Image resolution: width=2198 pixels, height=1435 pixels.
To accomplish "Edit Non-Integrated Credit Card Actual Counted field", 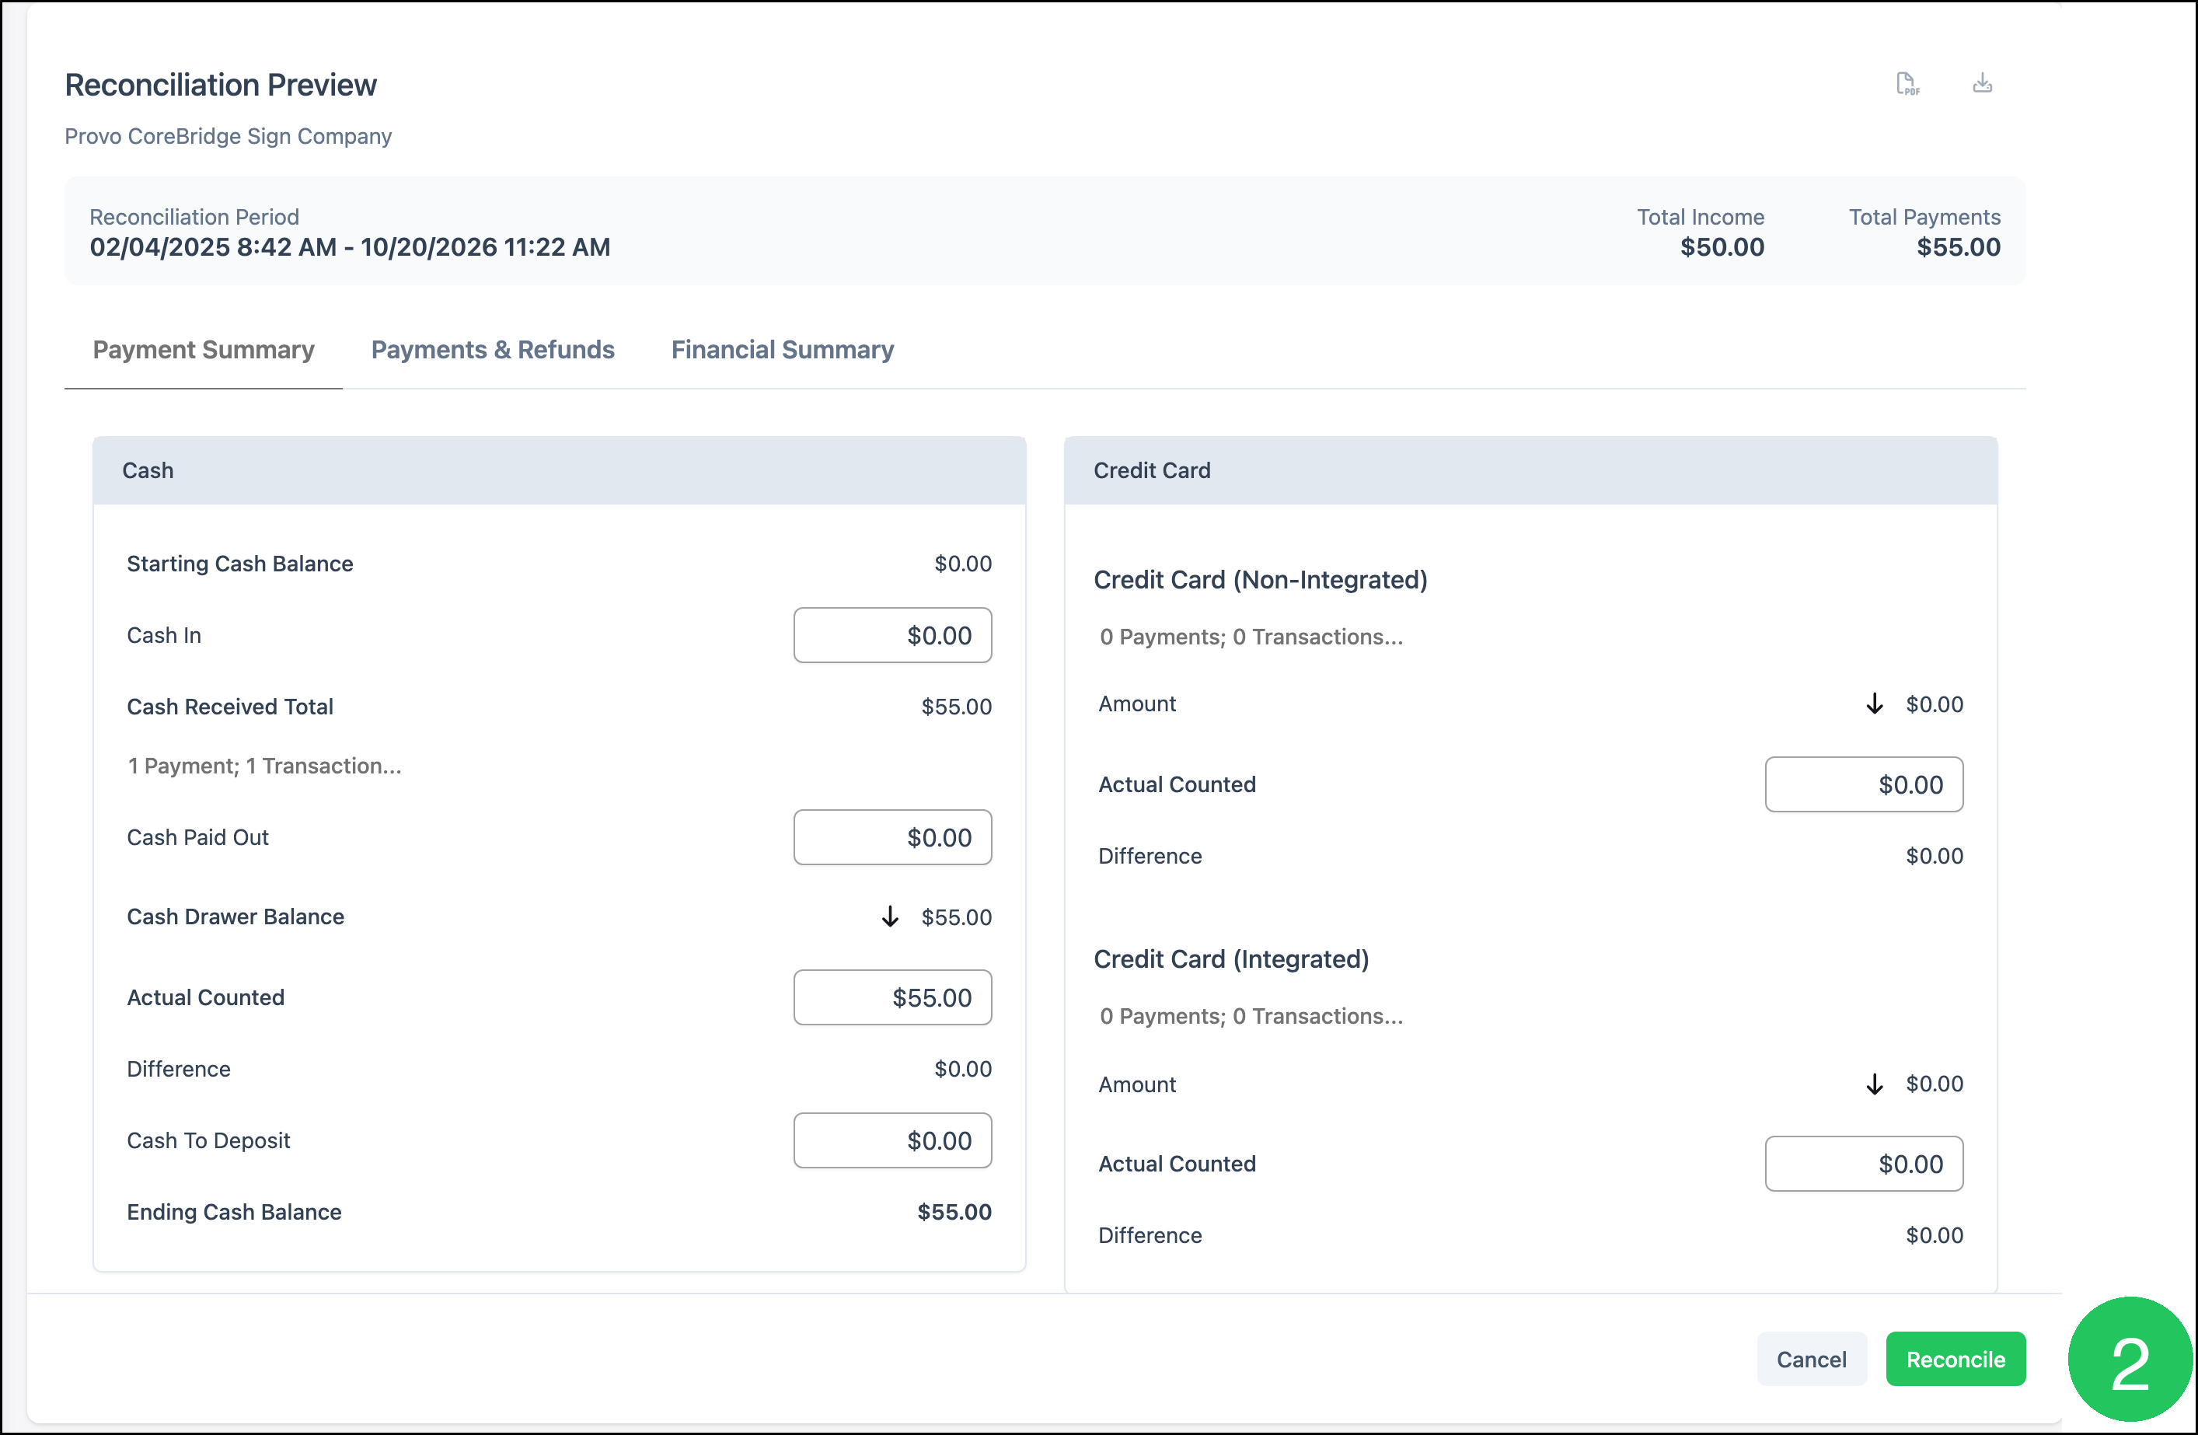I will pos(1864,785).
